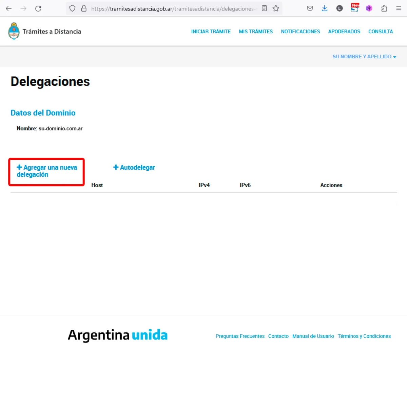407x407 pixels.
Task: Select APODERADOS in the top navigation
Action: click(344, 32)
